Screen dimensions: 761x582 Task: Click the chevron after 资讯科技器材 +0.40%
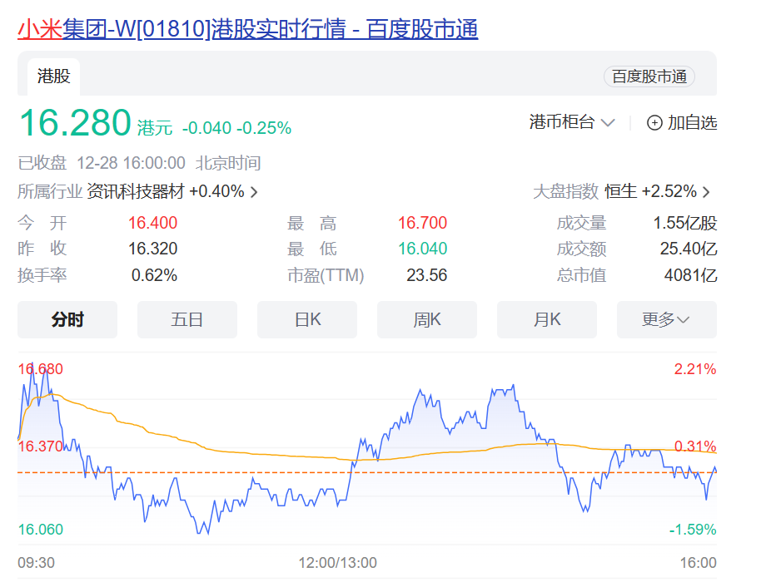click(254, 192)
